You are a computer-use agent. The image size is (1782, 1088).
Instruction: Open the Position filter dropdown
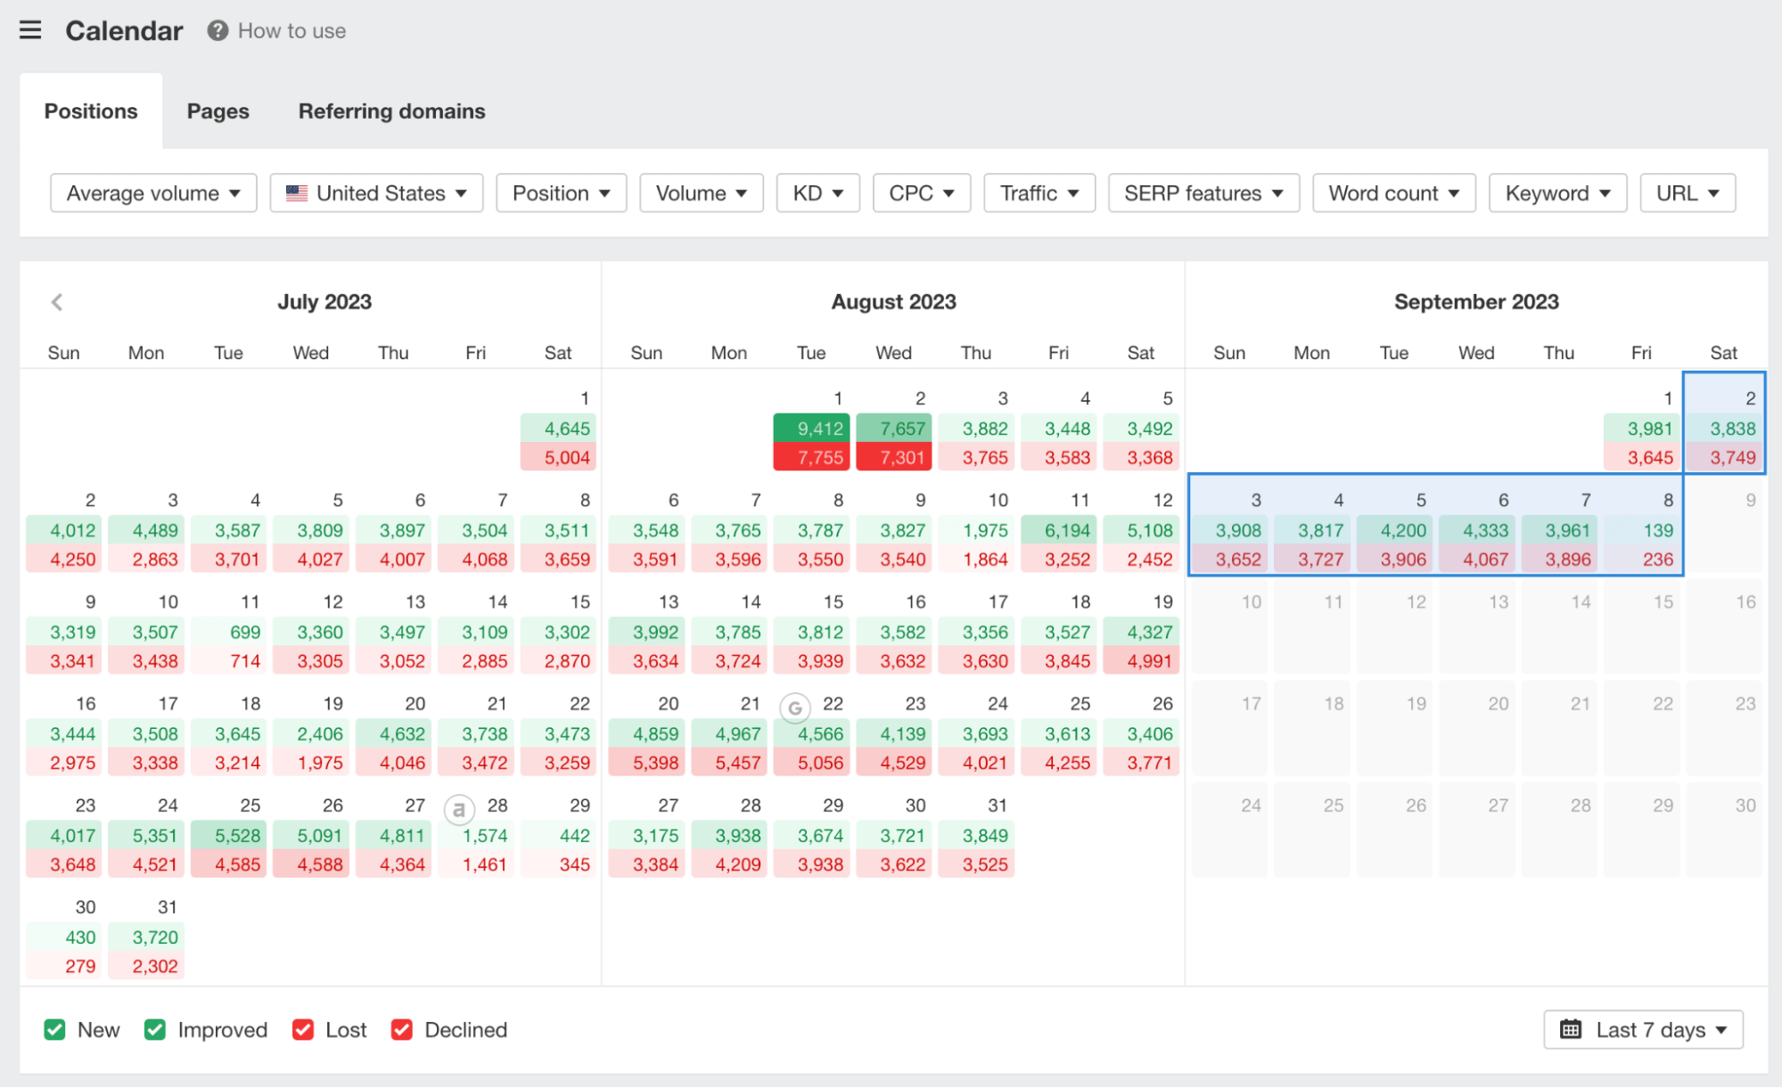(x=561, y=192)
